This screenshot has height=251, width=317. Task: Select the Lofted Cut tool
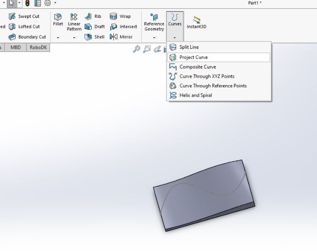[24, 27]
